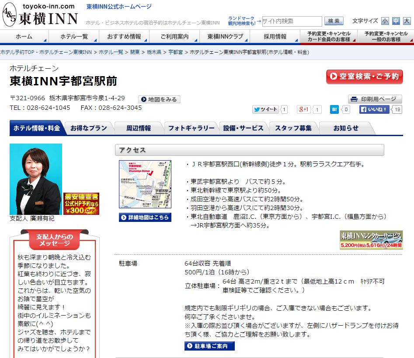Open the ご利用案内 navigation menu
This screenshot has height=358, width=414.
coord(174,36)
